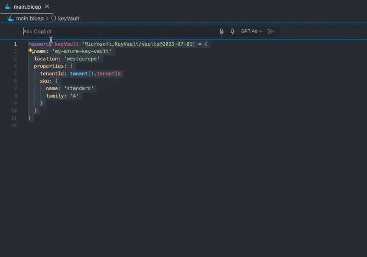Click the yellow sparkle icon on line 2
This screenshot has height=257, width=367.
pos(30,51)
